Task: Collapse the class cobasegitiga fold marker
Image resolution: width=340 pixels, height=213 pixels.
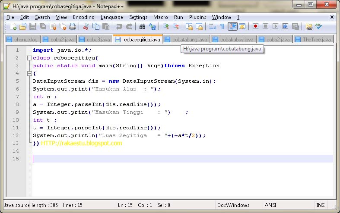Action: 30,58
